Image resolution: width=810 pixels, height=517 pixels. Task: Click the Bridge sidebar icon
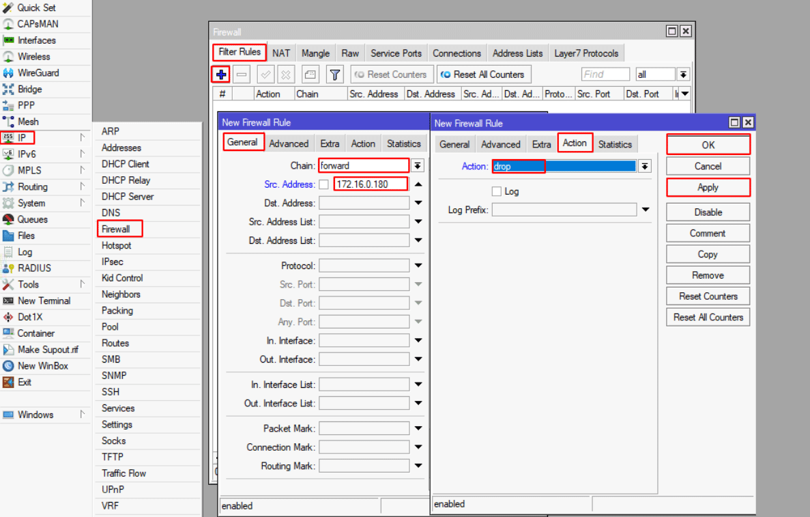8,89
